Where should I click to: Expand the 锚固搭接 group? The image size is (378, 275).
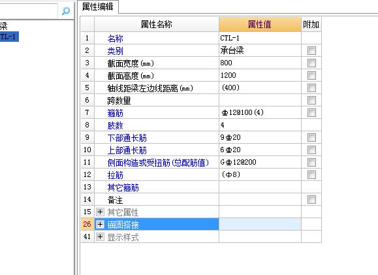pos(100,225)
